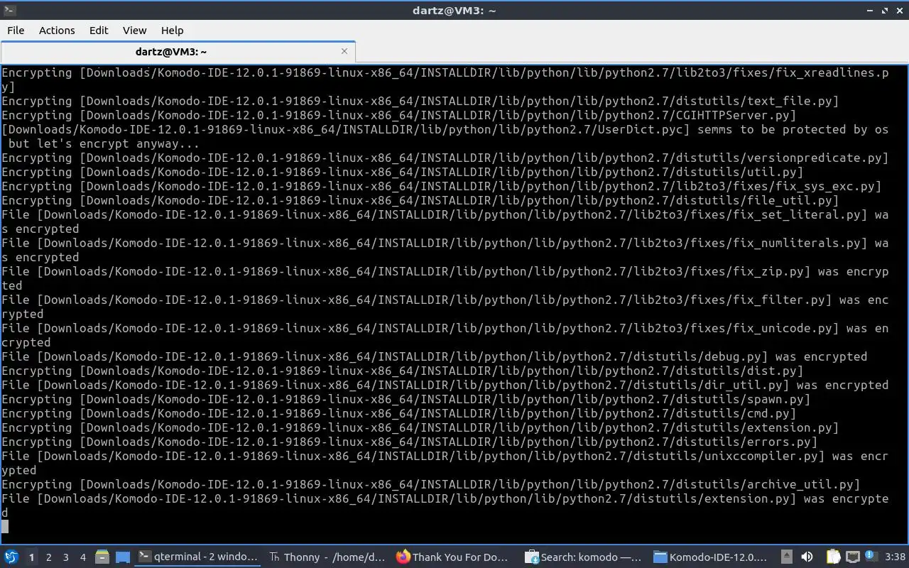The image size is (909, 568).
Task: Click the Encrypting line for archive_util.py
Action: (x=431, y=484)
